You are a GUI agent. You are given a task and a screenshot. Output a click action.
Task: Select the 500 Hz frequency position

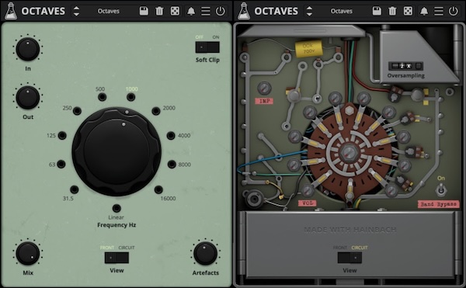point(103,97)
